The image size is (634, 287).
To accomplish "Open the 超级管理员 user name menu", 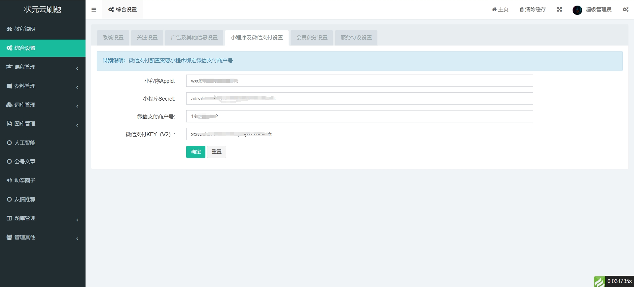I will (598, 10).
